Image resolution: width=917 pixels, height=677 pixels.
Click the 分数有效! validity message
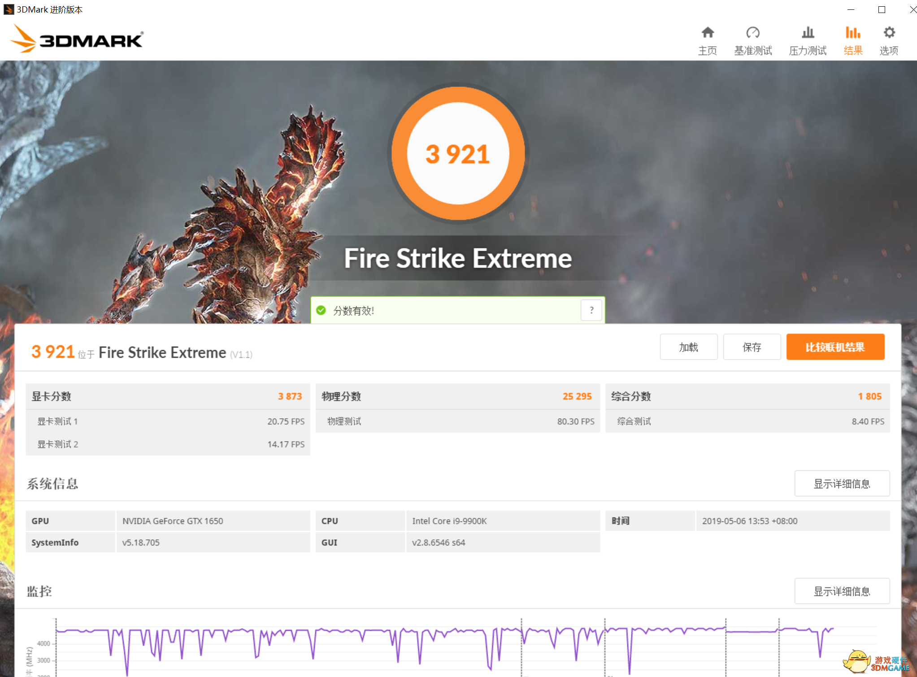(x=353, y=311)
